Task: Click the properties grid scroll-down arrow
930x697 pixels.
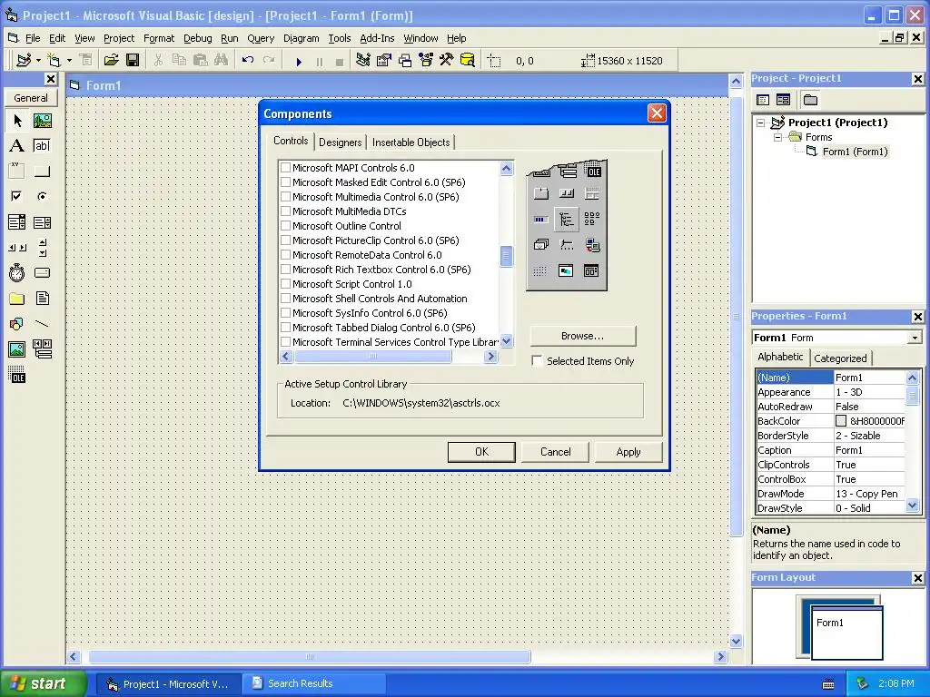Action: click(x=912, y=506)
